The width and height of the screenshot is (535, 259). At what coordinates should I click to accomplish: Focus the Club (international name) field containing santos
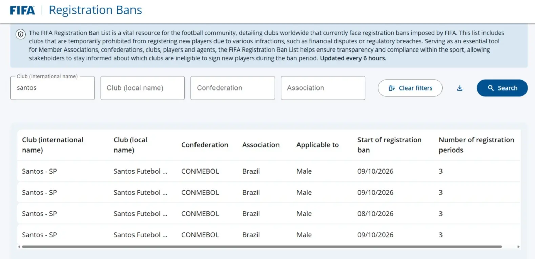click(x=52, y=88)
